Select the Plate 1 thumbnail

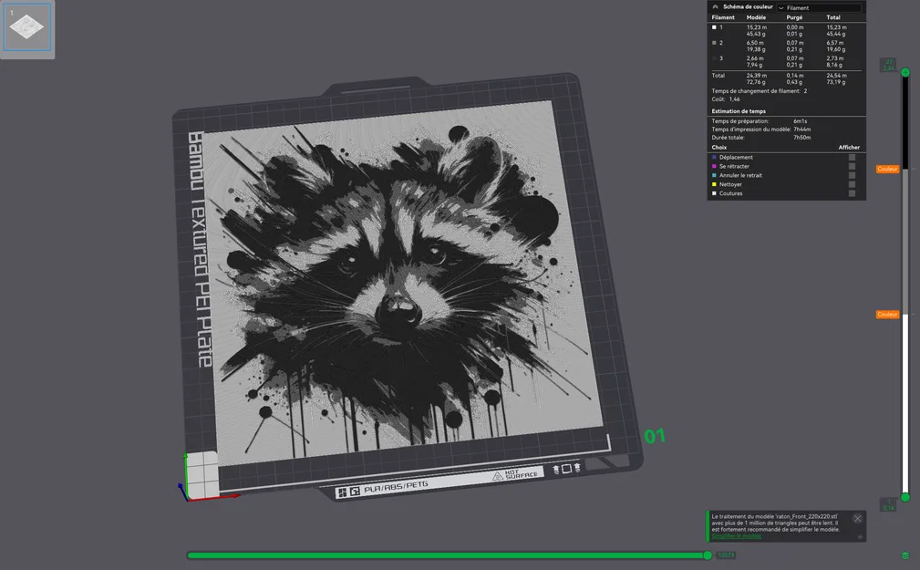click(26, 27)
